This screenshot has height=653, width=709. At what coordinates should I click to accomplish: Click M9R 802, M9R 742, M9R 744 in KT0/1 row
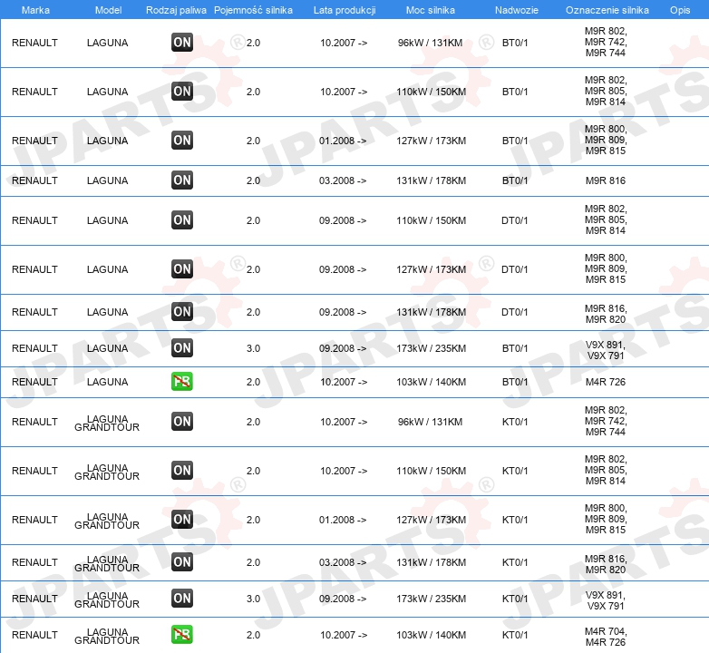coord(606,421)
